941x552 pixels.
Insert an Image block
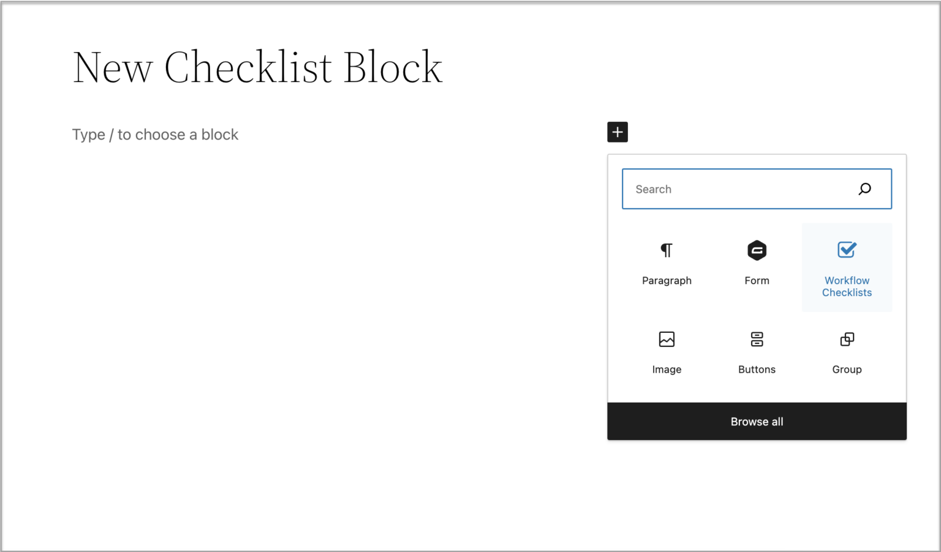(x=667, y=352)
